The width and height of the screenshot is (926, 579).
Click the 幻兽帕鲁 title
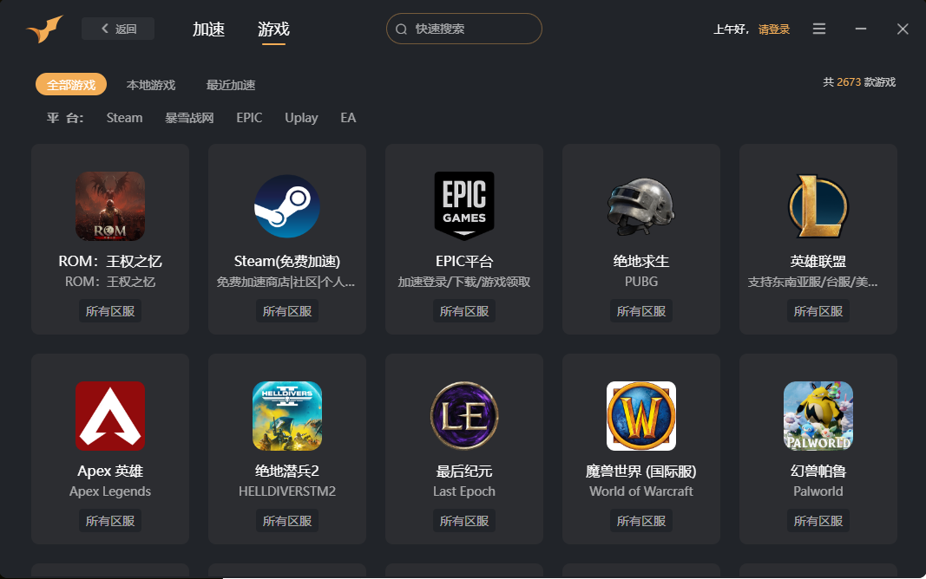[818, 472]
